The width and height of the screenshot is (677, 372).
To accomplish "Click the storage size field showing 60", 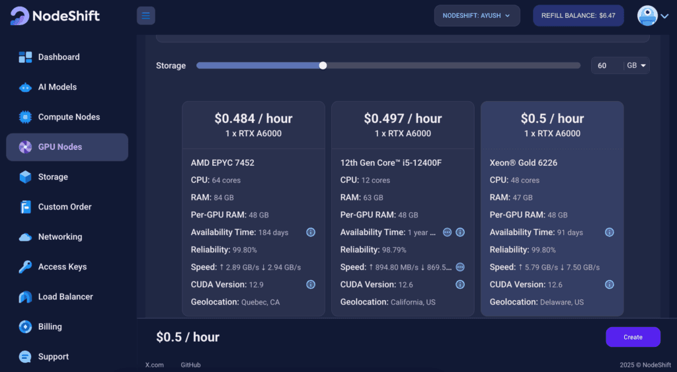I will tap(608, 65).
